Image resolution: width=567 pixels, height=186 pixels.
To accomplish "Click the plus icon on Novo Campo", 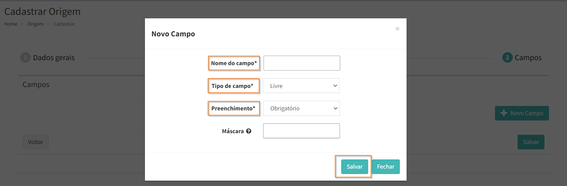I will point(504,113).
